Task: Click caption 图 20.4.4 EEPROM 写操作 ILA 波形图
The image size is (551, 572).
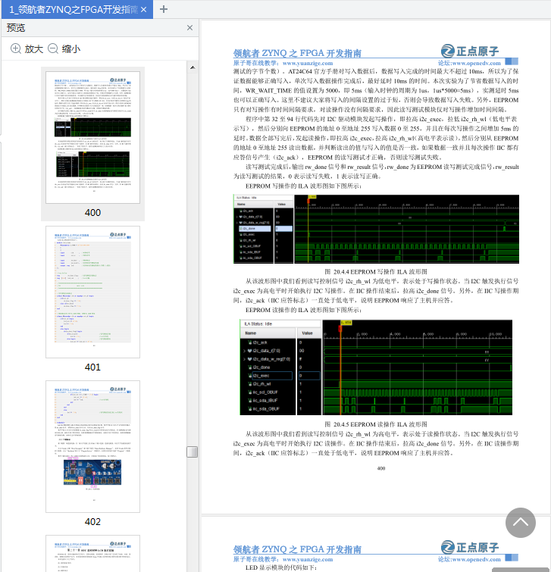Action: pos(376,272)
